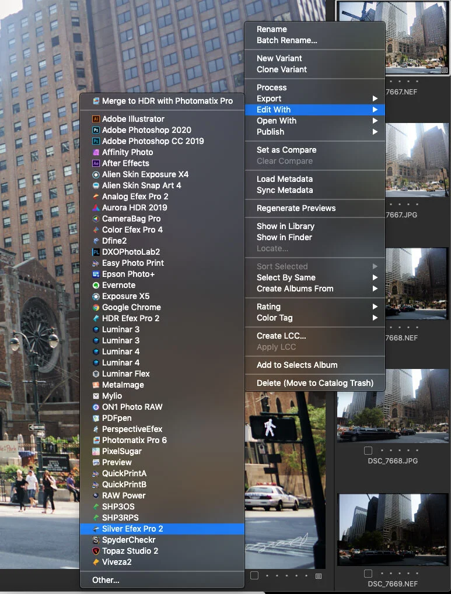The height and width of the screenshot is (594, 451).
Task: Click the Luminar Flex icon
Action: [x=96, y=374]
